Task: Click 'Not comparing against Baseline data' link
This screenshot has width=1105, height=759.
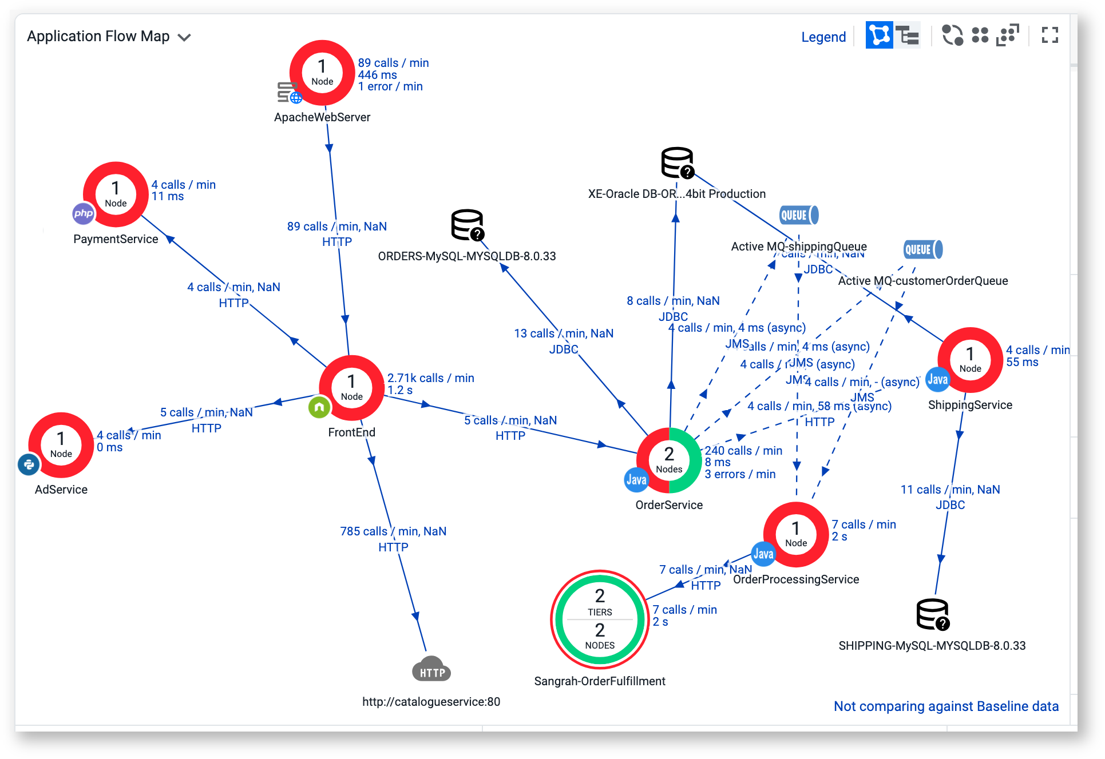Action: coord(946,706)
